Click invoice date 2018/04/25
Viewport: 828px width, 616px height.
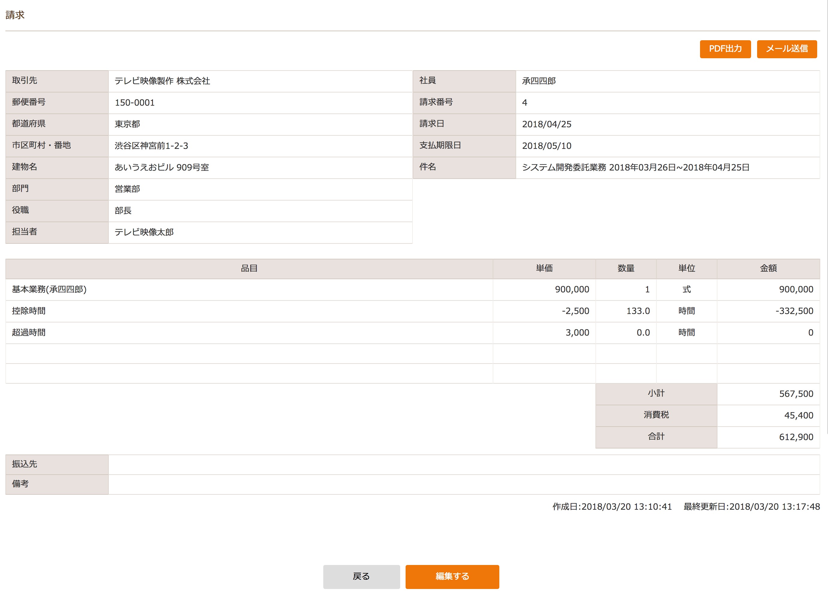(547, 124)
